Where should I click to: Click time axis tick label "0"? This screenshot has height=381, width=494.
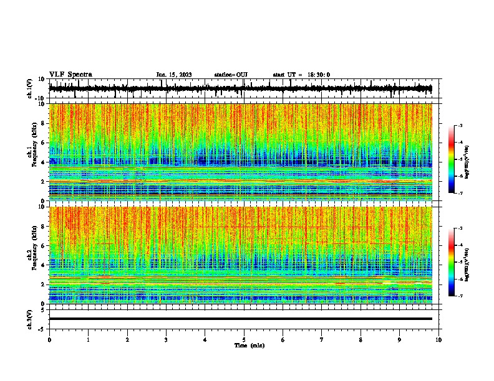pyautogui.click(x=49, y=340)
